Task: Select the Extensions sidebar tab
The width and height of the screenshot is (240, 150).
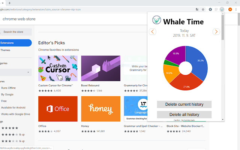Action: click(x=15, y=43)
